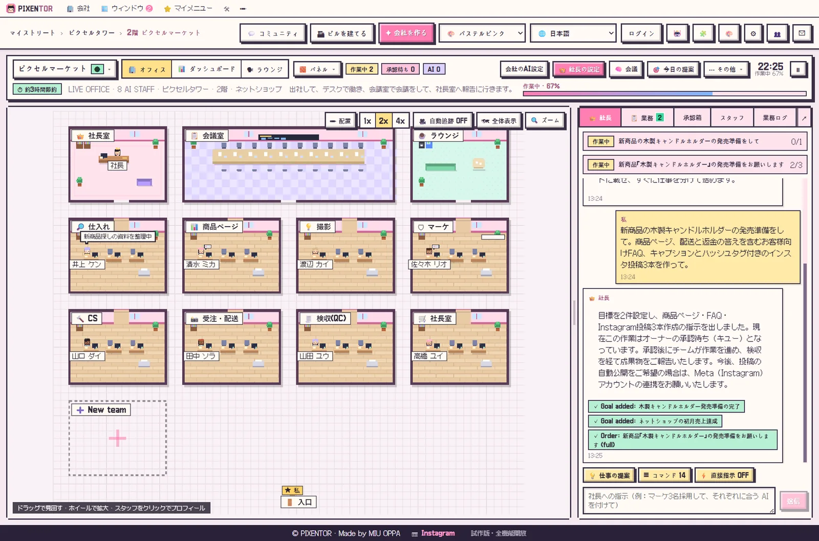Viewport: 819px width, 541px height.
Task: Open settings with the gear icon
Action: pyautogui.click(x=753, y=33)
